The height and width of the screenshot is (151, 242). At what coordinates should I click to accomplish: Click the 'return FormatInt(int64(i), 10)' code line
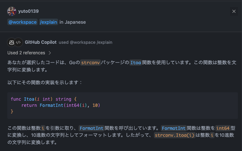click(x=61, y=105)
